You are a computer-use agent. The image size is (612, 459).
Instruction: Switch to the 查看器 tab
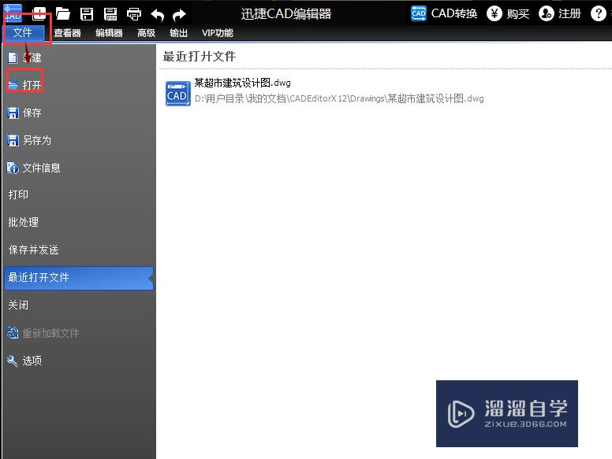pos(67,33)
